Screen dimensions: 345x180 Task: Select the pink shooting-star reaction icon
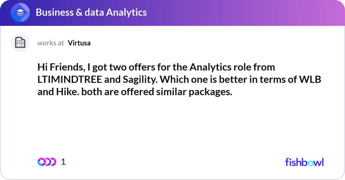coord(53,162)
